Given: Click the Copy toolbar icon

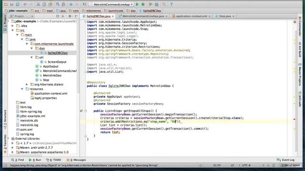Looking at the screenshot, I should 44,4.
